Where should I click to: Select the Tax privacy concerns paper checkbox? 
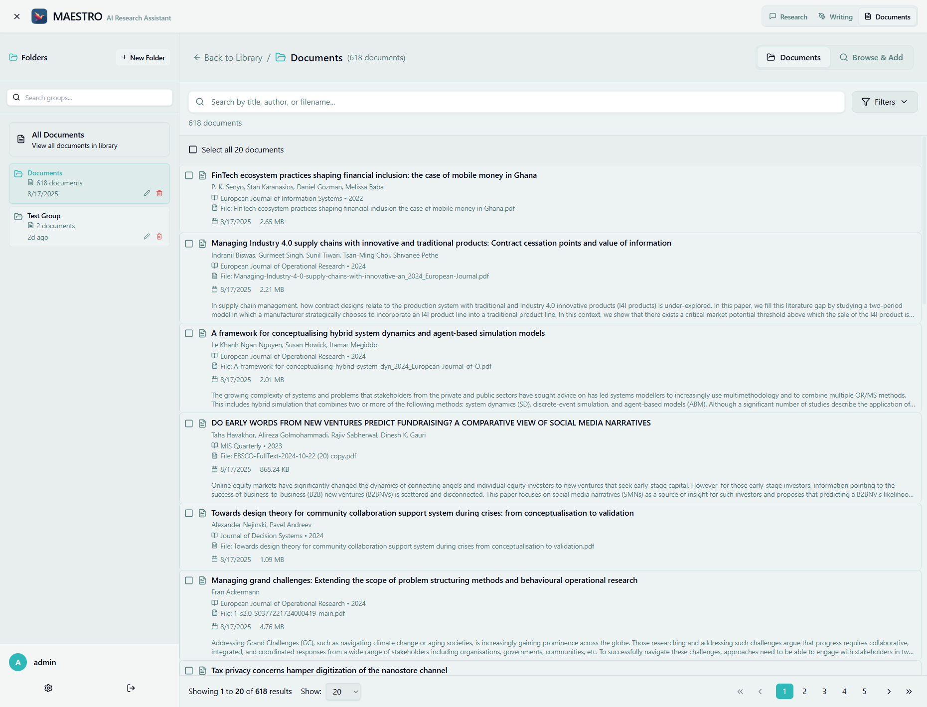click(x=189, y=671)
